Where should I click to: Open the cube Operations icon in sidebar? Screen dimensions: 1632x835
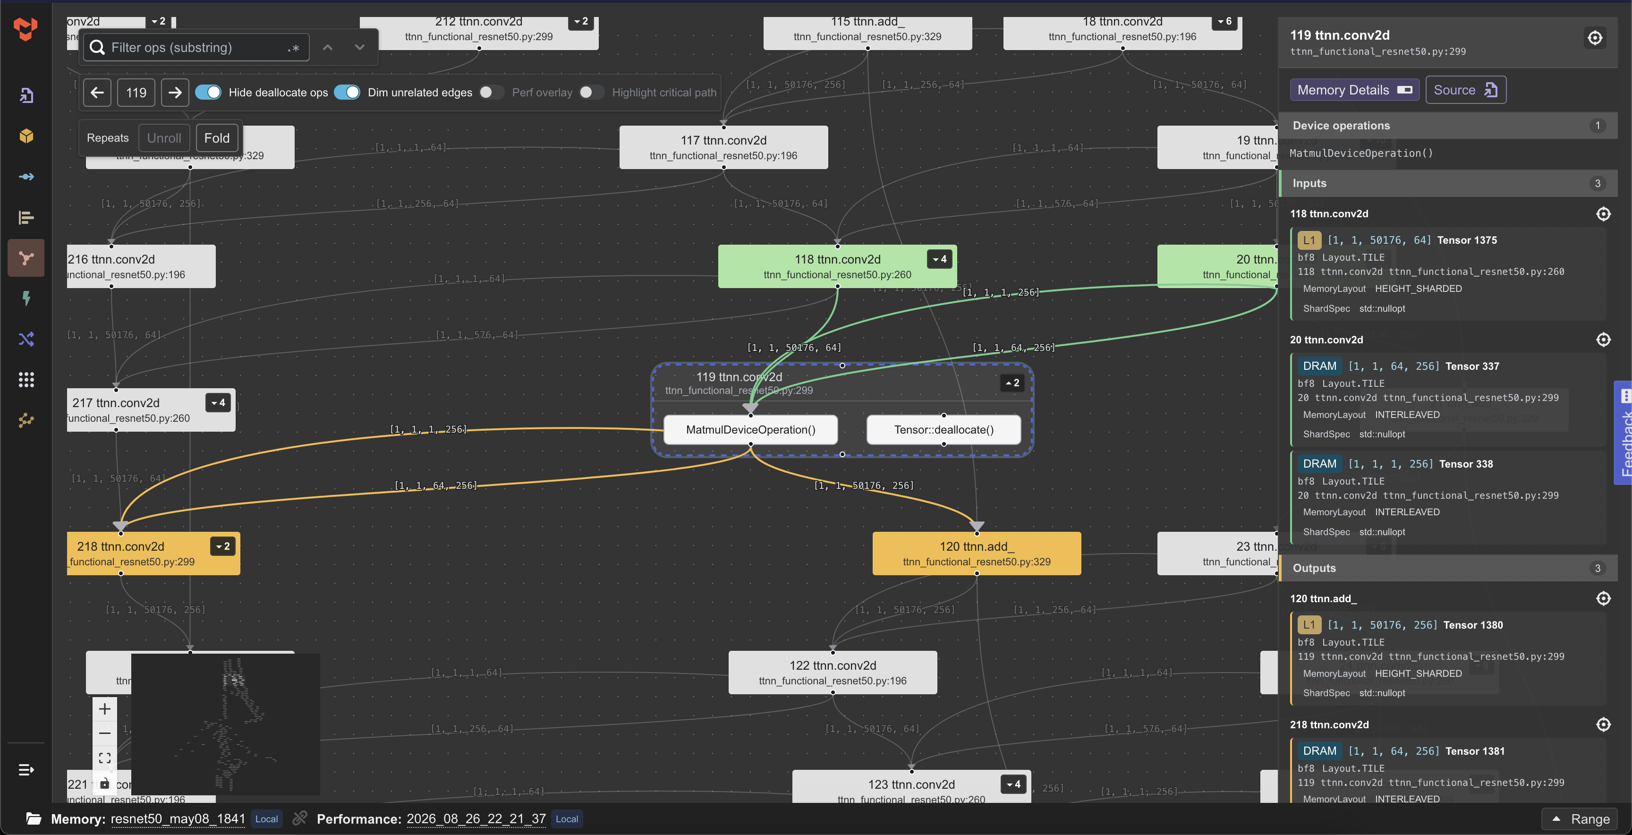tap(26, 136)
